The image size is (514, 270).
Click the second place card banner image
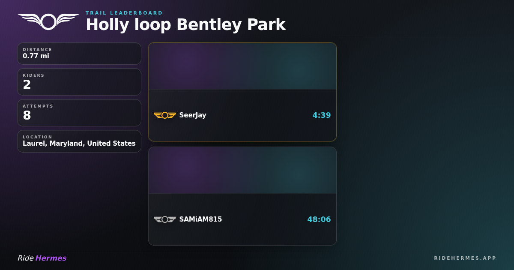[x=242, y=170]
